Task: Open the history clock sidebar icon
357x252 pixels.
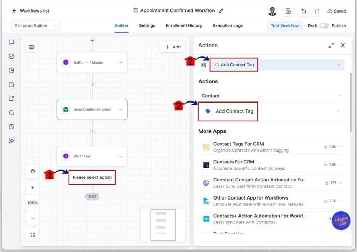Action: [12, 127]
